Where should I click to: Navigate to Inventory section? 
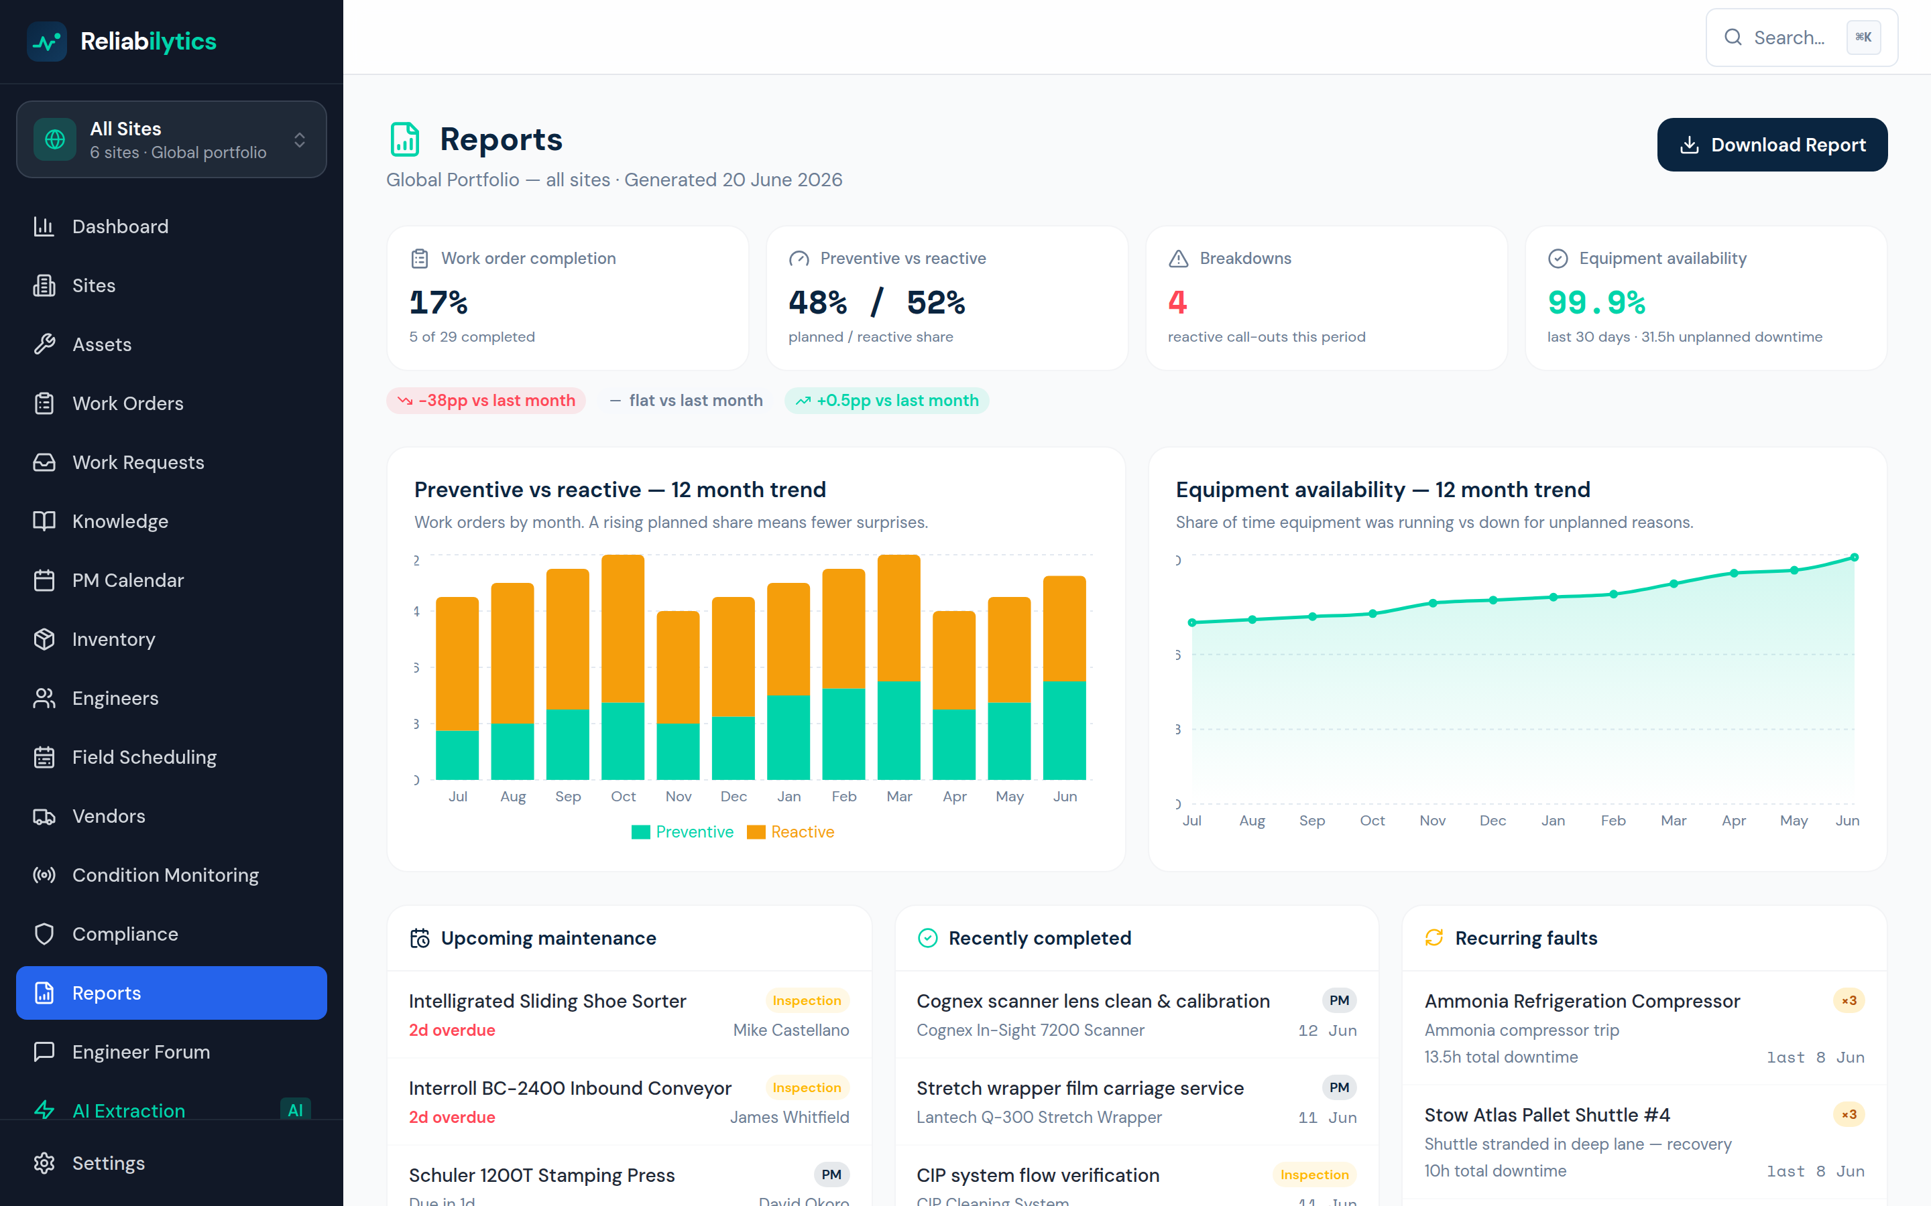click(172, 640)
